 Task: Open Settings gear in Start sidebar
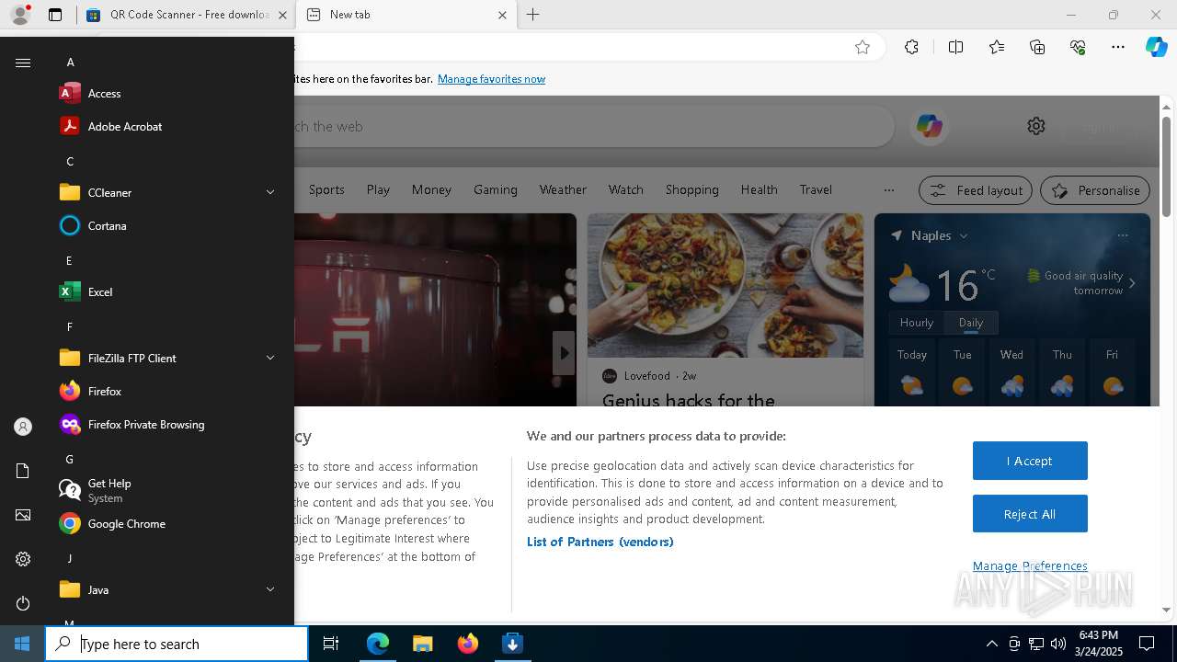tap(23, 559)
